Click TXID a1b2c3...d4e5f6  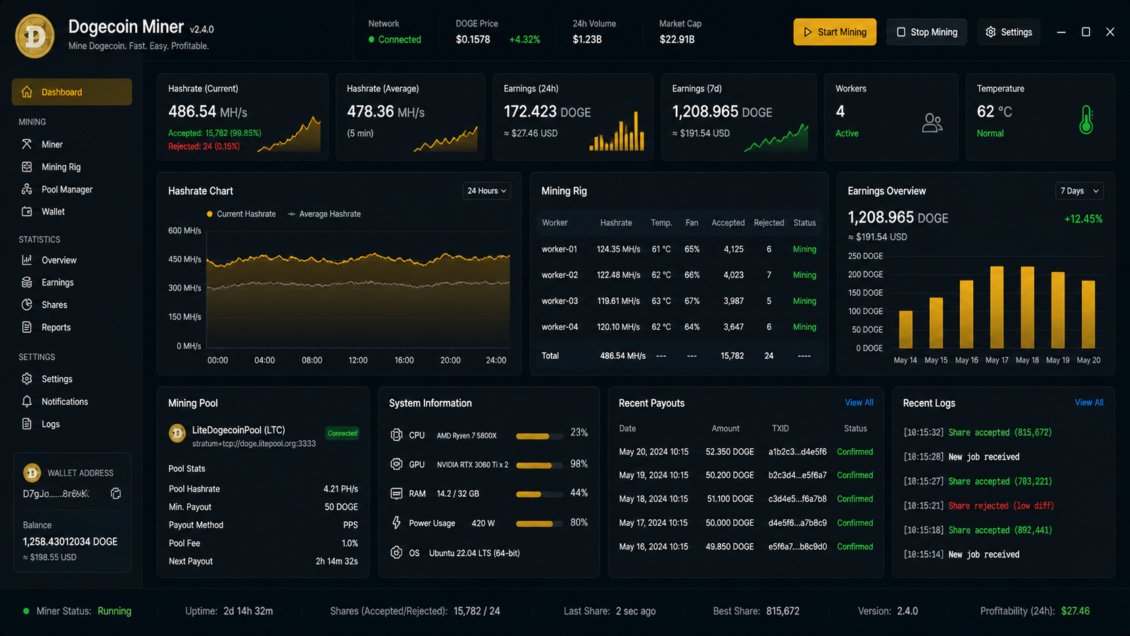(x=797, y=452)
